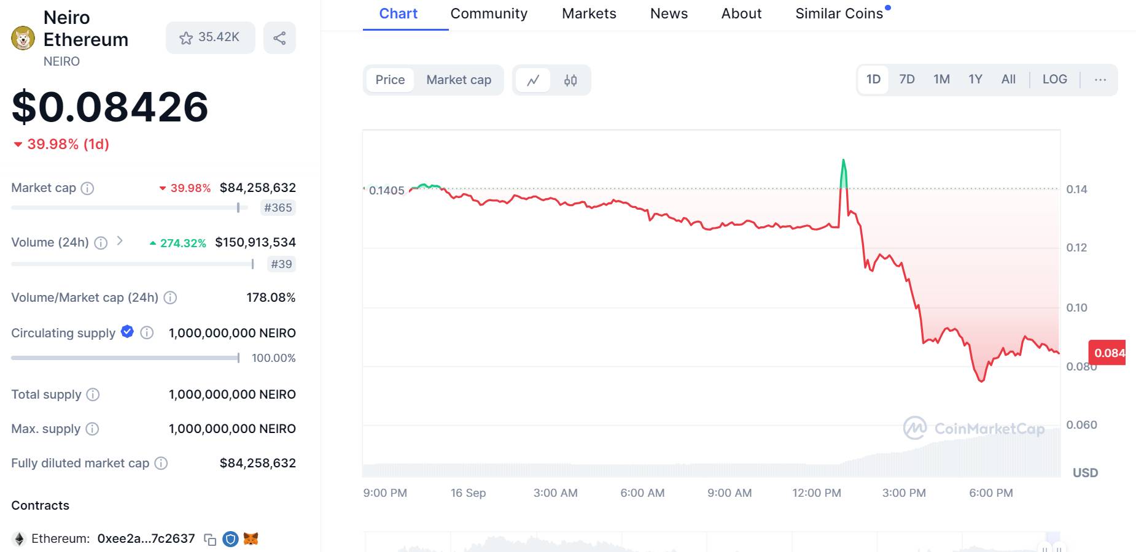Open the chart more-options ellipsis menu
The width and height of the screenshot is (1136, 552).
click(x=1100, y=80)
